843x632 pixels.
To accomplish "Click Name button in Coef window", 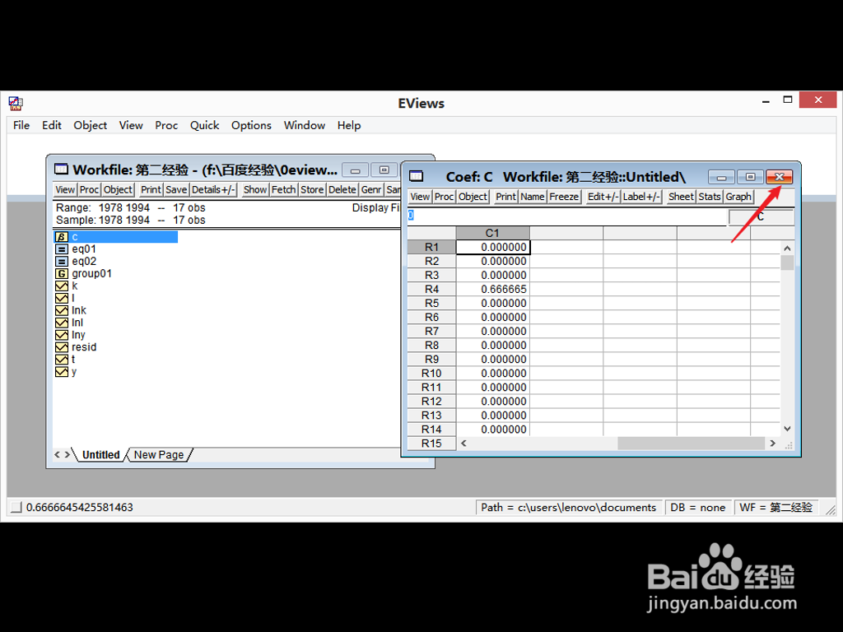I will pos(533,197).
